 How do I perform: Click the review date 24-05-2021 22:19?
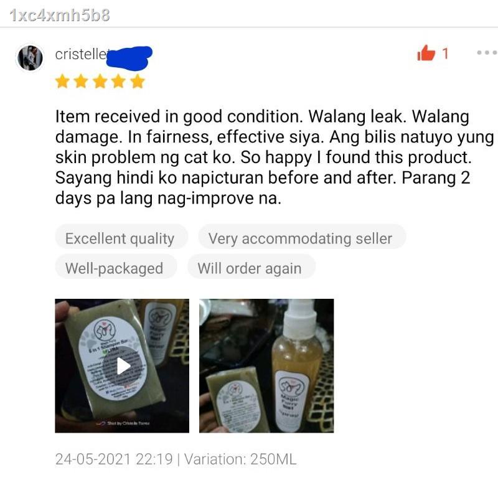tap(114, 459)
